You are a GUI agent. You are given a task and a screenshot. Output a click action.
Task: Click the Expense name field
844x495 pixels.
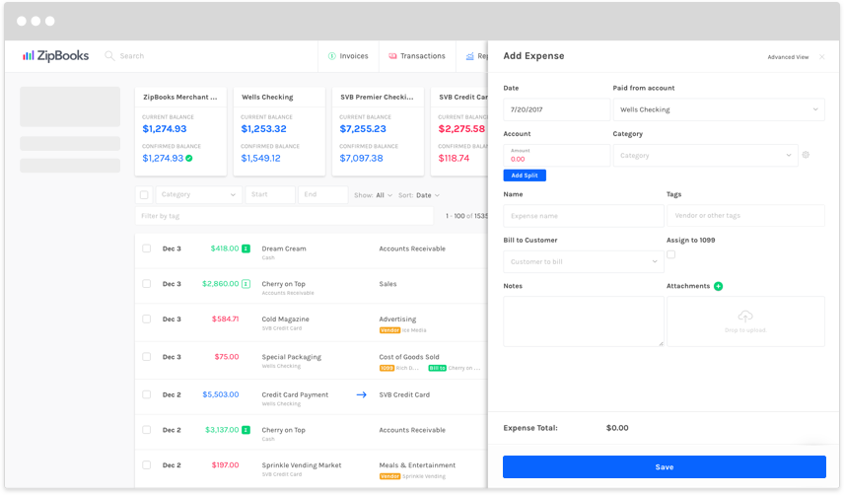coord(584,216)
